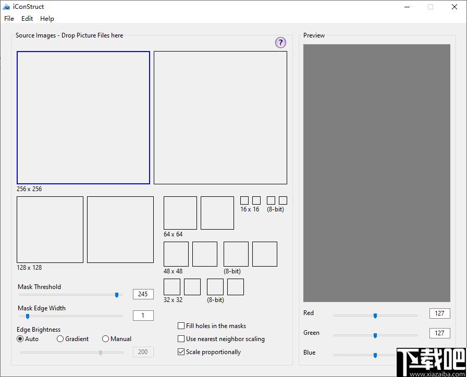Select the first 64 x 64 image slot
Screen dimensions: 467x377
180,213
